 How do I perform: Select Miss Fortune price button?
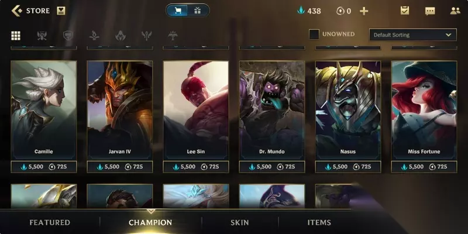point(424,167)
